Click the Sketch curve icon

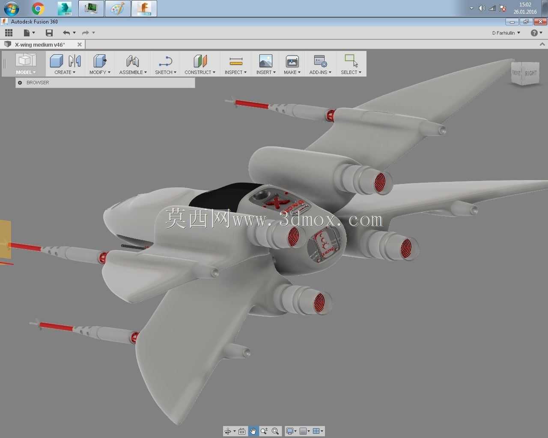(x=165, y=61)
